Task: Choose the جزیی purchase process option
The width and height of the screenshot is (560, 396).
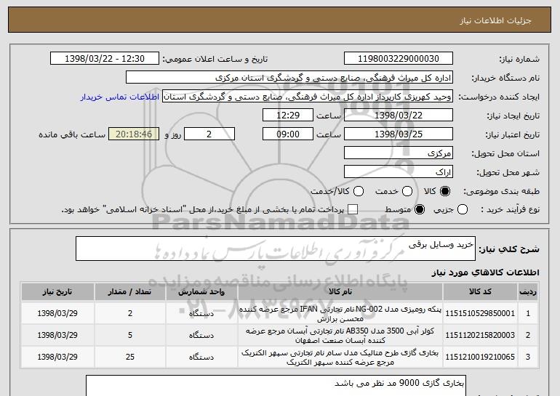Action: [x=462, y=210]
